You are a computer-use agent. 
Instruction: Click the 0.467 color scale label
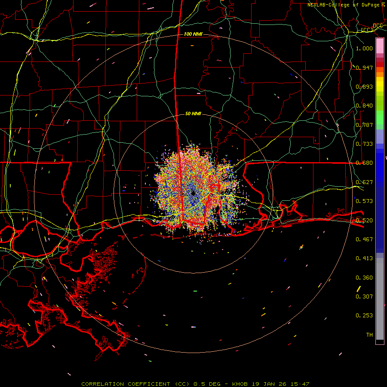pyautogui.click(x=364, y=240)
